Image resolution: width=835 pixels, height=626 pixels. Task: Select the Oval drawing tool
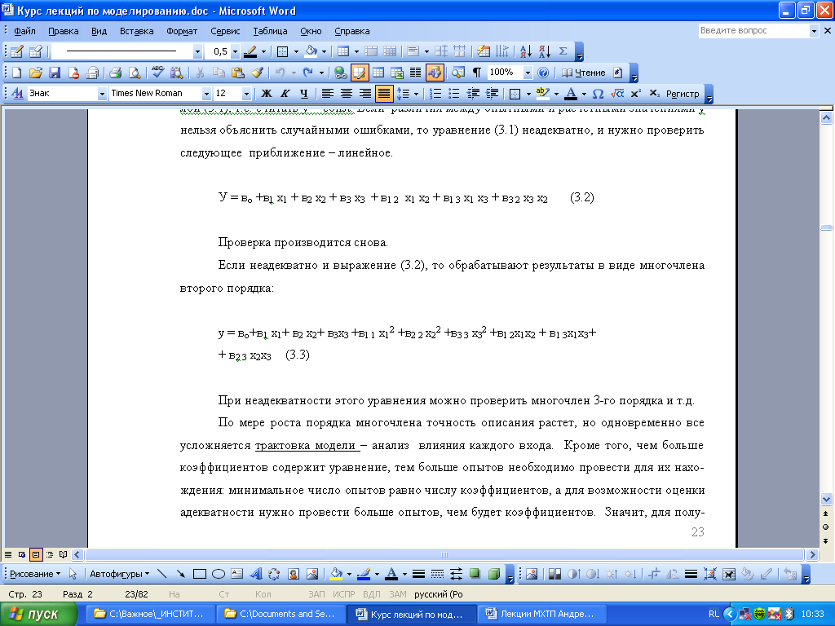[219, 574]
